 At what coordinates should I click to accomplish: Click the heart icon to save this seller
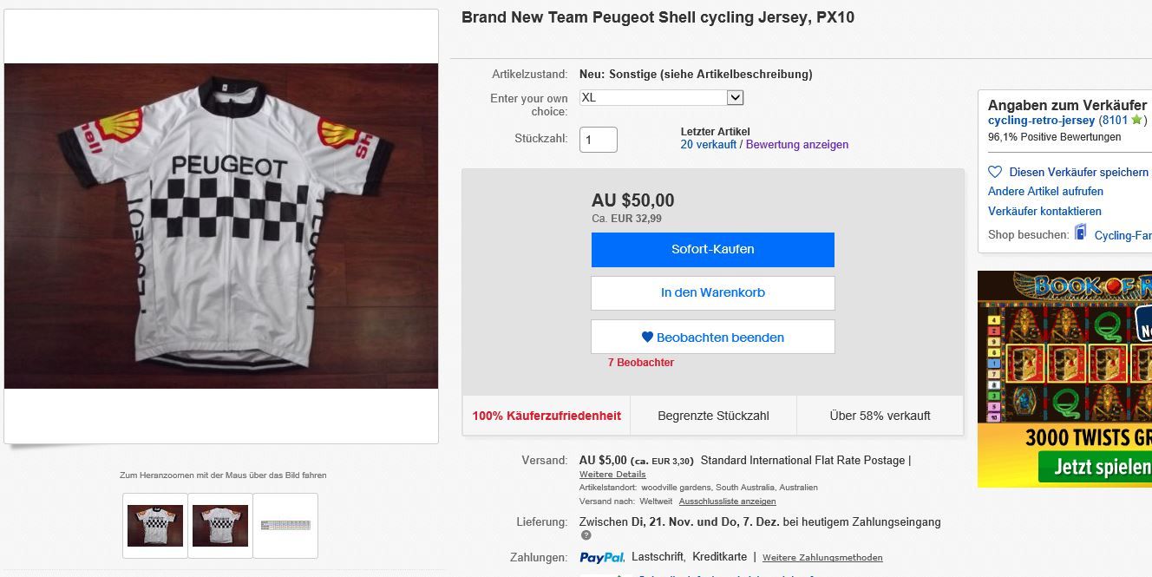coord(995,172)
